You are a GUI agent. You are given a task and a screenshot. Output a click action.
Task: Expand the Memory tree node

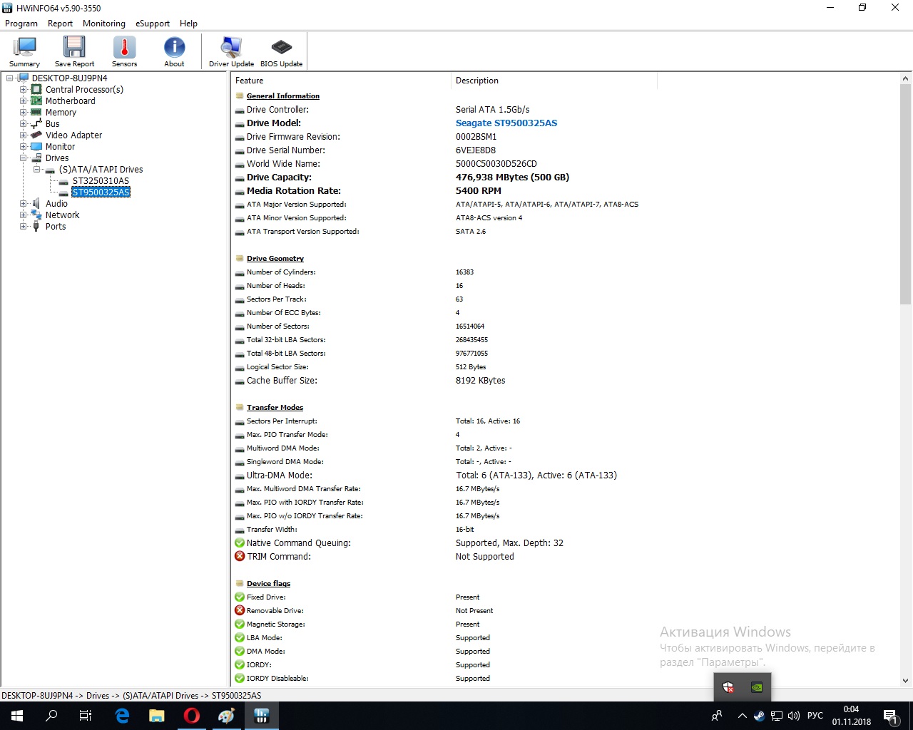click(24, 113)
